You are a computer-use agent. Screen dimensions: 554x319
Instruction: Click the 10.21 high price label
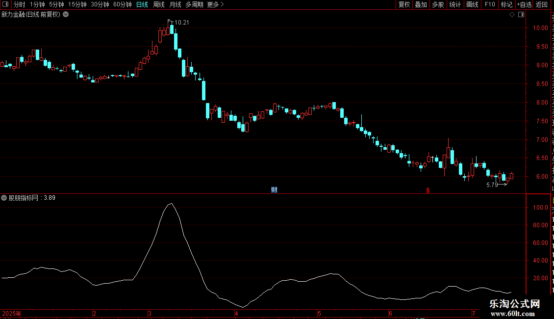tap(181, 23)
